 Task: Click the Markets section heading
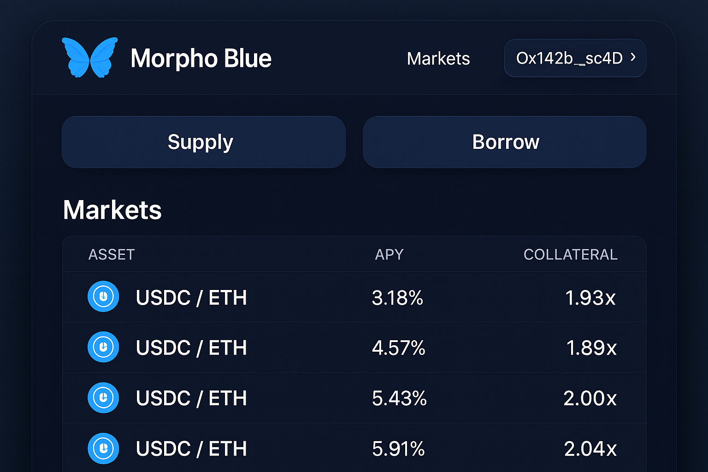point(112,210)
